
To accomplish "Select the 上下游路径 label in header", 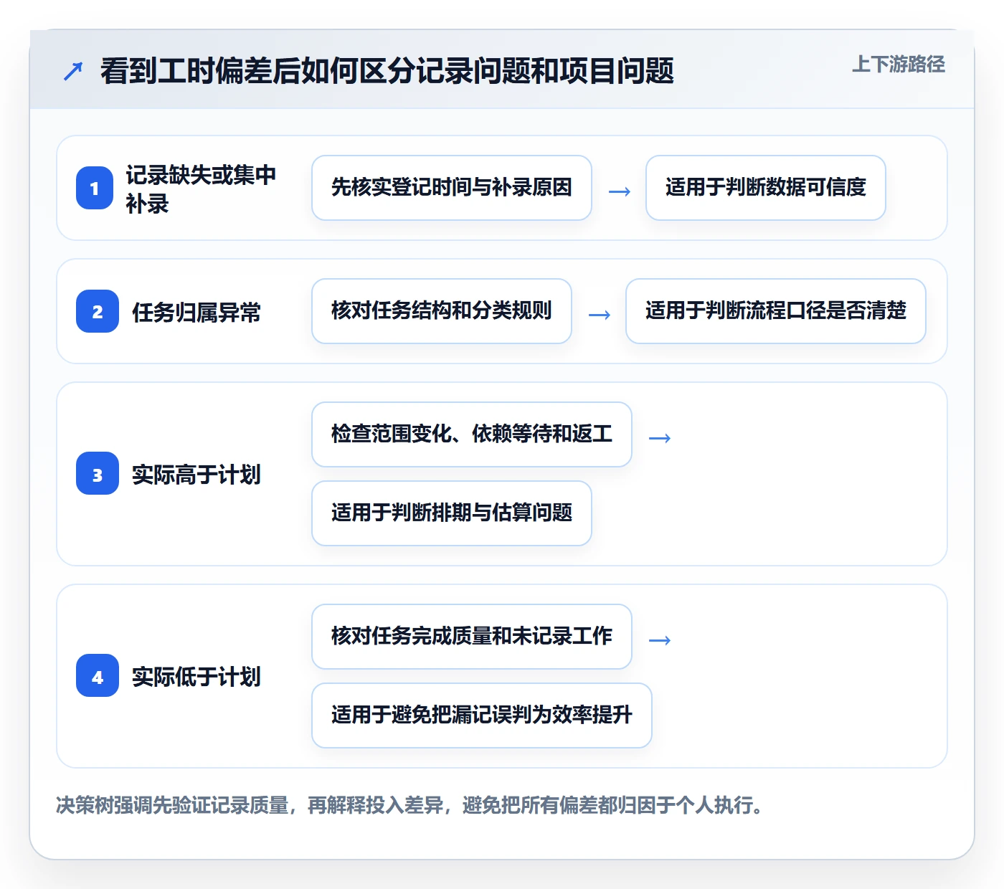I will [899, 65].
